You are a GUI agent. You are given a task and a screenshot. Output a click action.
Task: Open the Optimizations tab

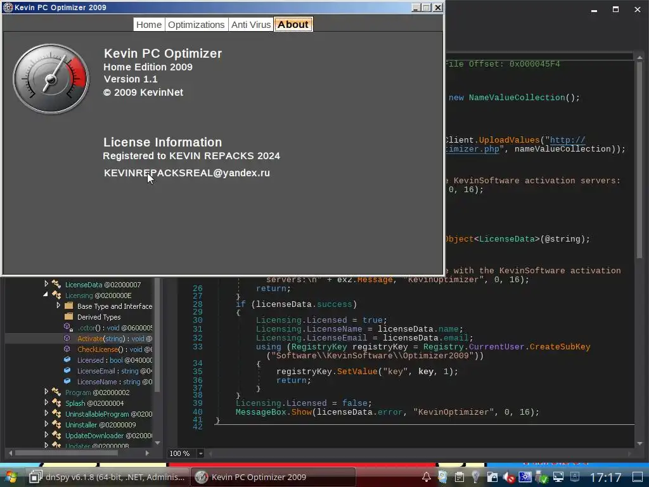point(196,25)
